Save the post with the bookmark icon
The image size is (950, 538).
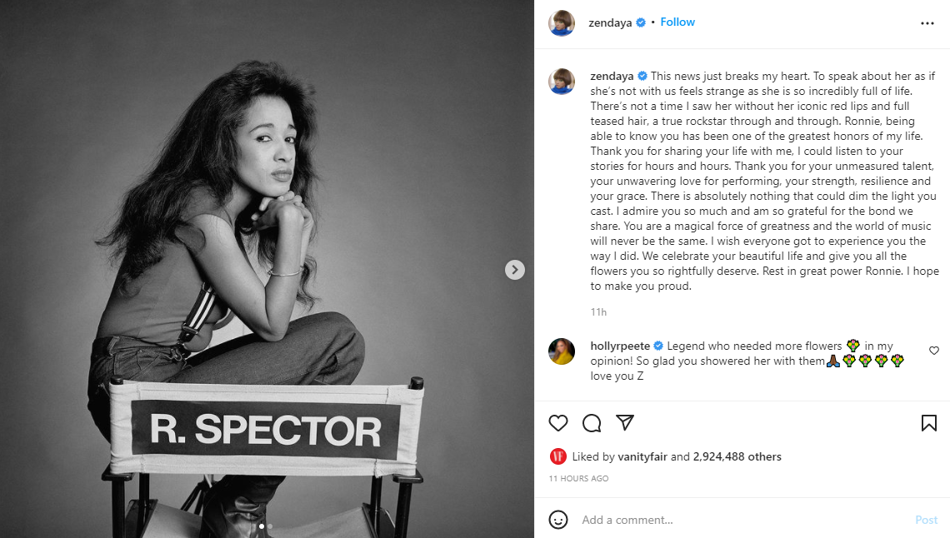pos(928,423)
